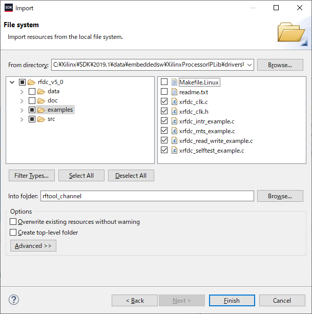This screenshot has width=312, height=314.
Task: Check the data folder checkbox
Action: pos(32,91)
